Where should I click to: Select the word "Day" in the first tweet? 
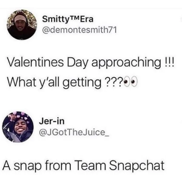(77, 63)
